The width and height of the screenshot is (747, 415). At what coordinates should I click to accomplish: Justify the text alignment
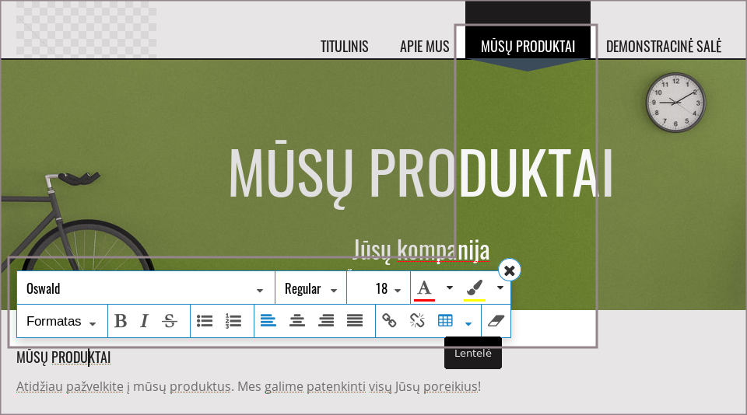(355, 321)
